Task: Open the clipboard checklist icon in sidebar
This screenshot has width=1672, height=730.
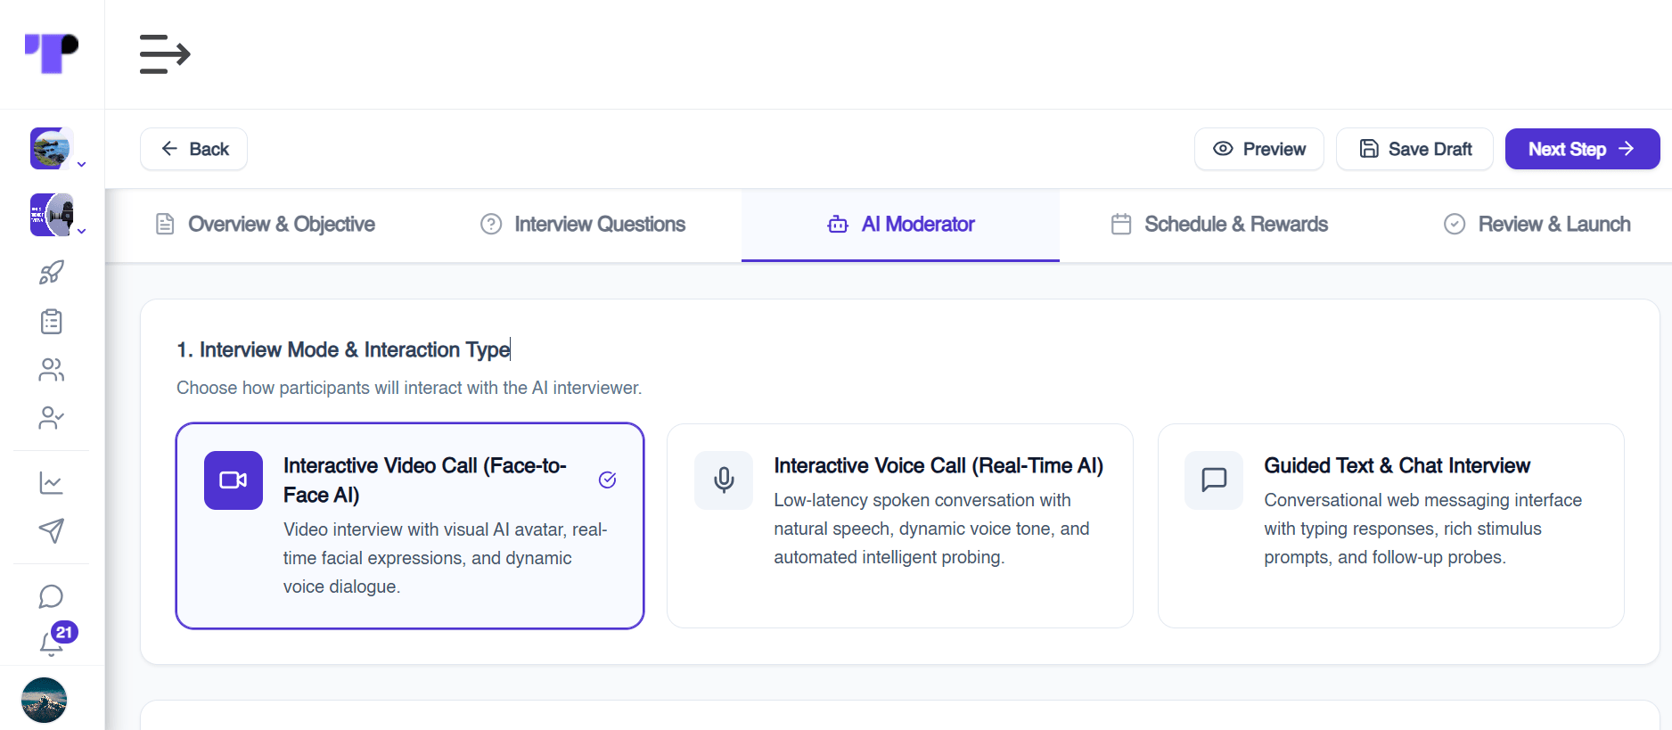Action: click(x=52, y=321)
